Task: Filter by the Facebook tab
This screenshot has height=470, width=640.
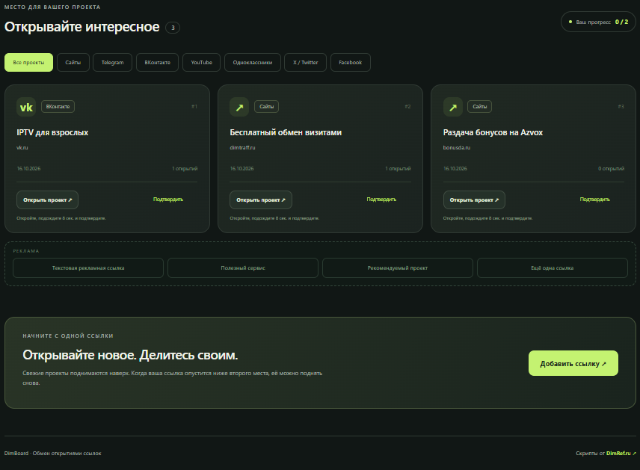Action: (351, 63)
